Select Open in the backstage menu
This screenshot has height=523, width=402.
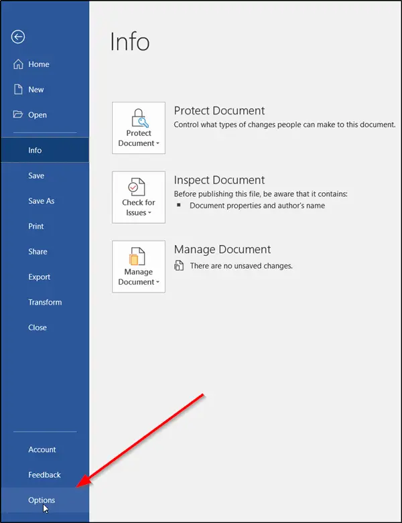(45, 115)
